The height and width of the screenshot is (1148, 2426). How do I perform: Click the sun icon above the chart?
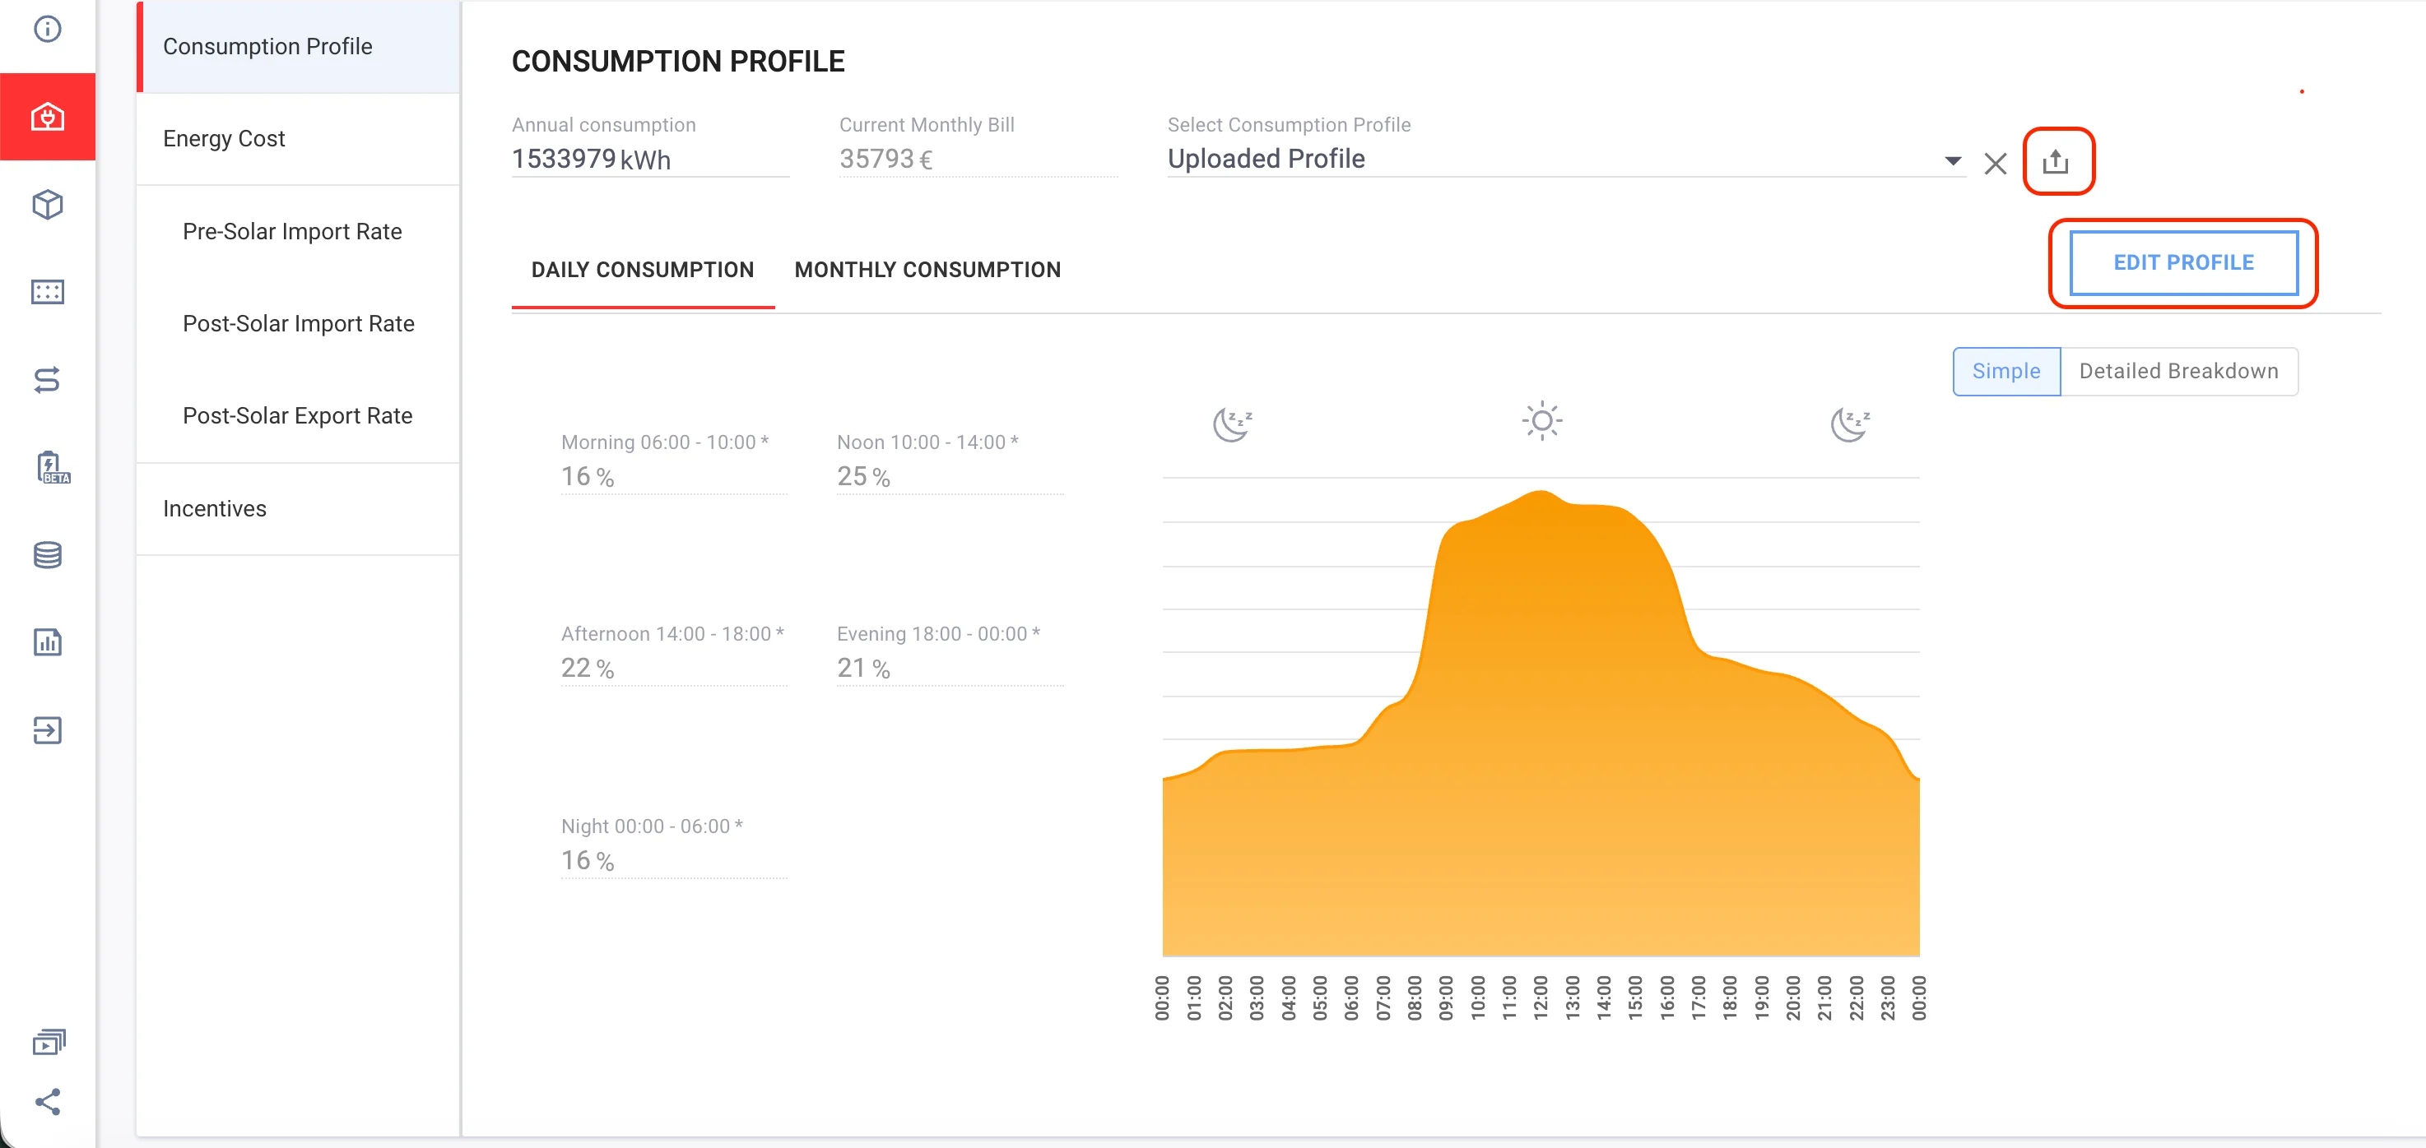pos(1541,420)
